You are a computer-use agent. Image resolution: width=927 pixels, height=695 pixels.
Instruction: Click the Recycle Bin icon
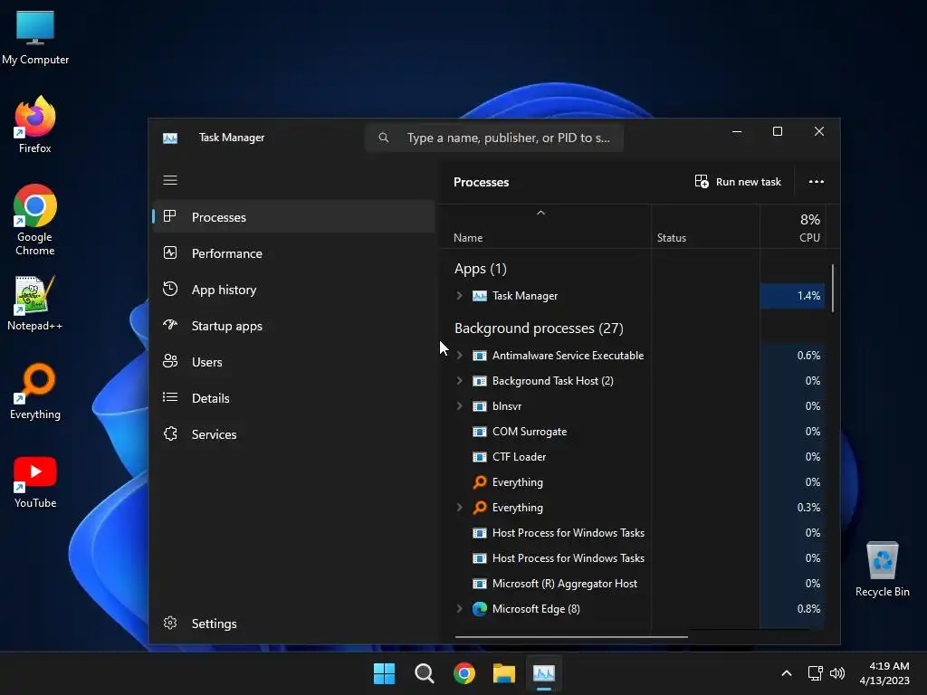point(882,570)
